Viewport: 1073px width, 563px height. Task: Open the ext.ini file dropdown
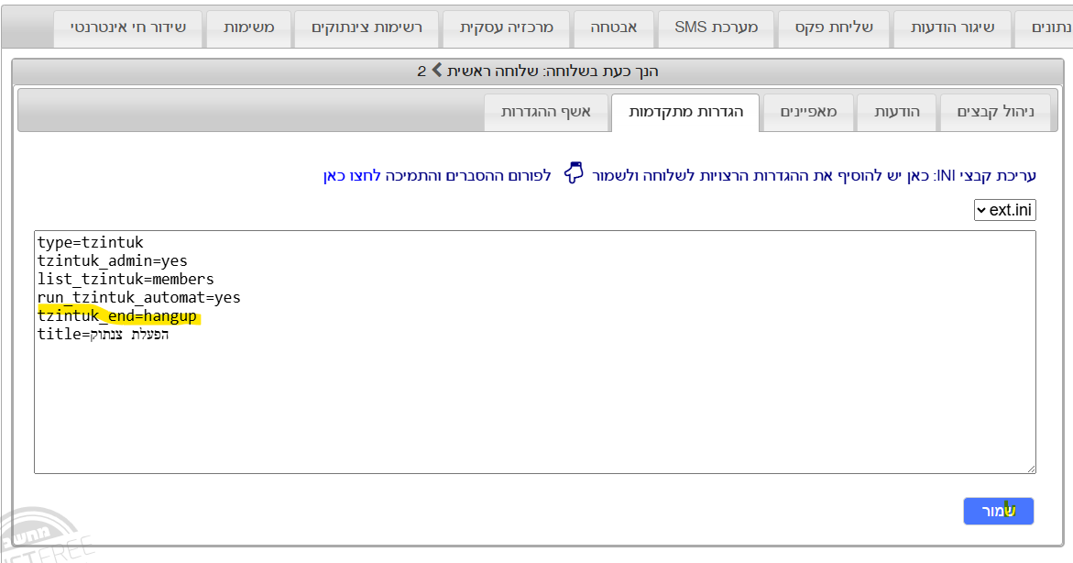point(1004,210)
